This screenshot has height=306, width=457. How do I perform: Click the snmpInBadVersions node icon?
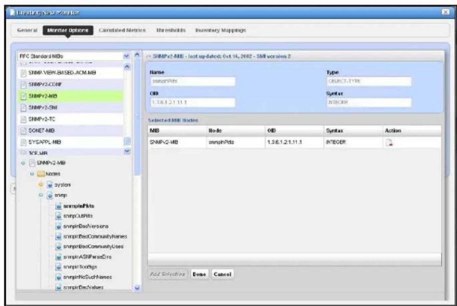59,226
